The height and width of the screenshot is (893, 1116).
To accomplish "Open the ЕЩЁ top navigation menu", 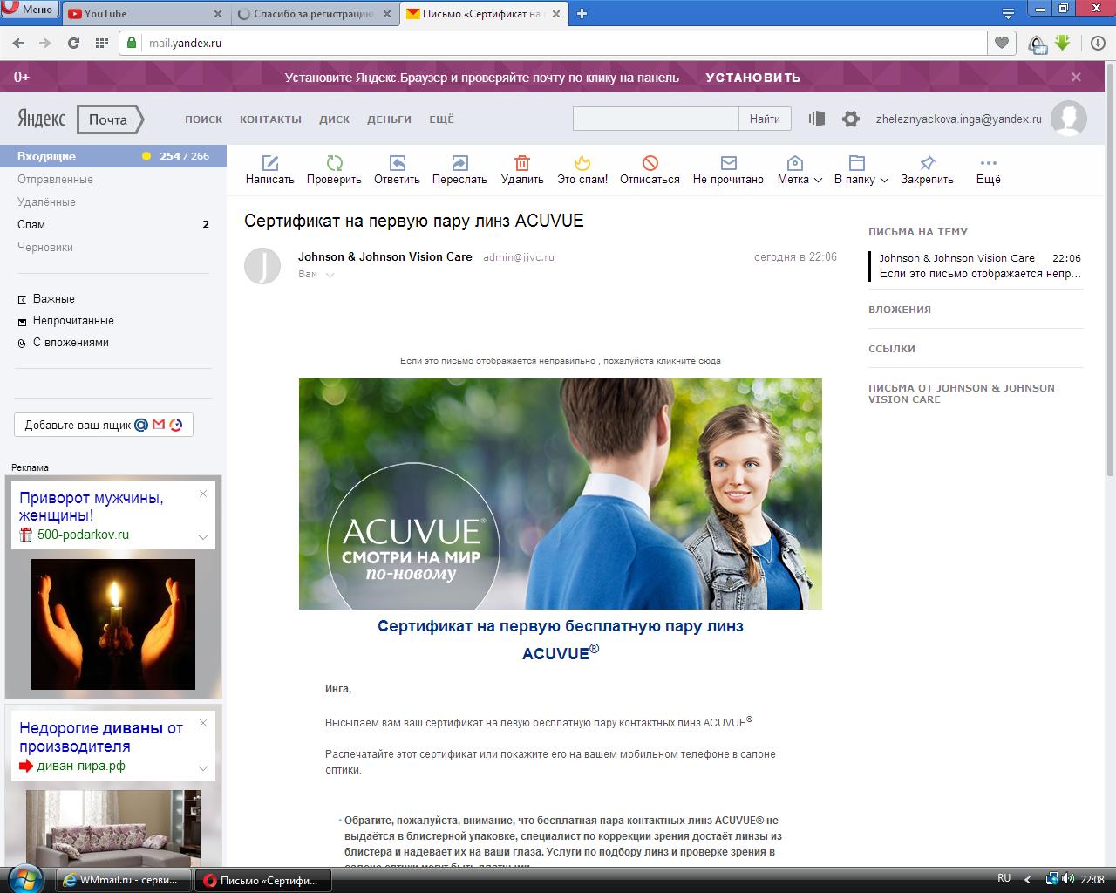I will click(x=441, y=119).
